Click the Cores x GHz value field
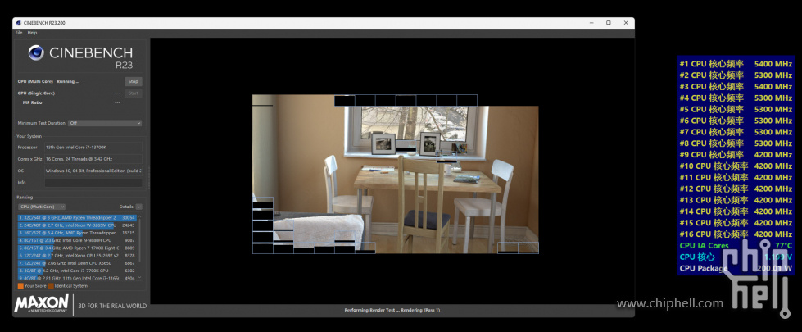802x332 pixels. 93,159
